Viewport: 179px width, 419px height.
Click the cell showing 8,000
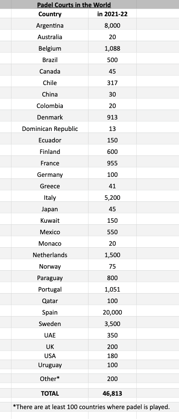click(112, 26)
